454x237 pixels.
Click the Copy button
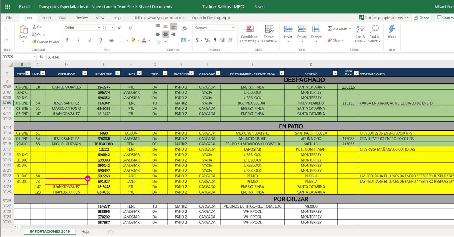click(x=39, y=34)
